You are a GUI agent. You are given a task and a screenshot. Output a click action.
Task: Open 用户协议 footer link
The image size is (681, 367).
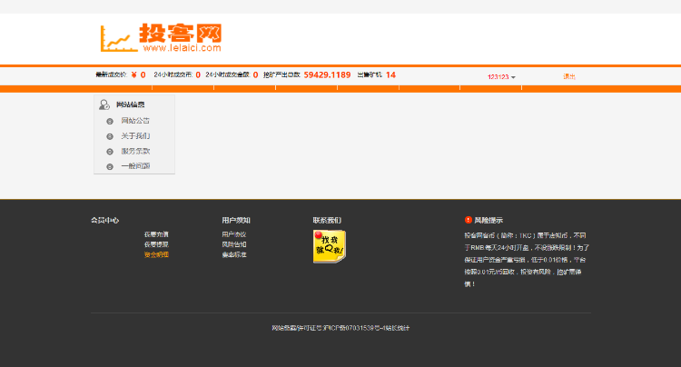click(x=234, y=234)
